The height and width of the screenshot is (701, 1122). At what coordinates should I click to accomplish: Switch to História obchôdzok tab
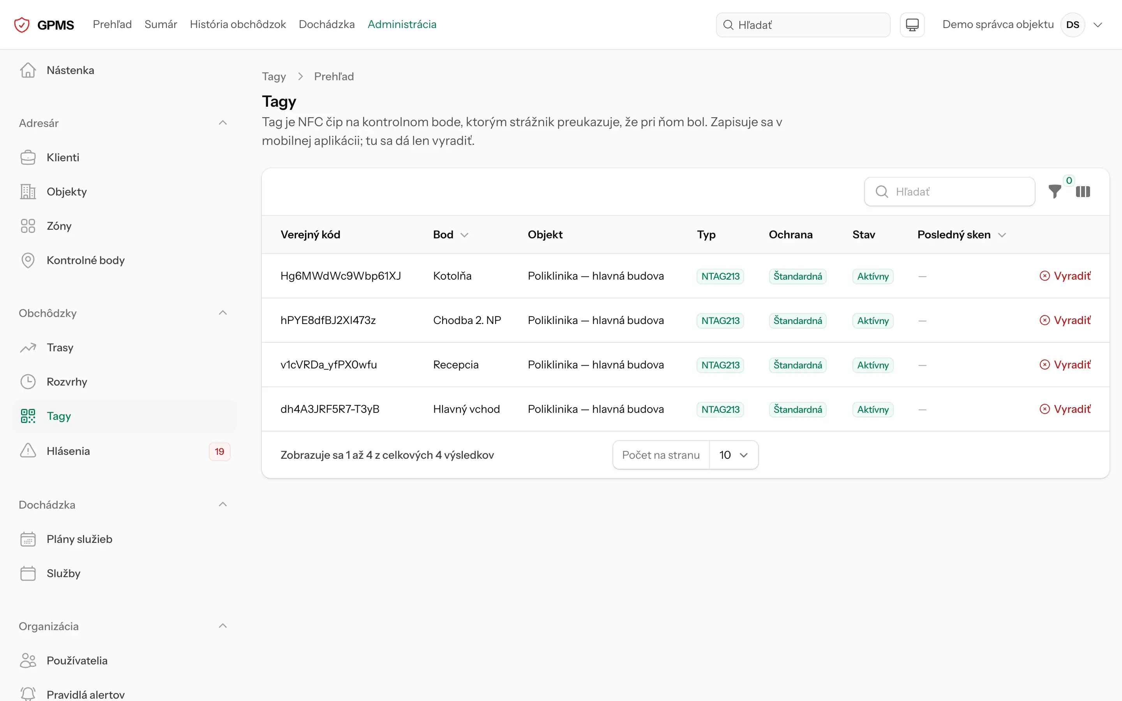point(238,25)
